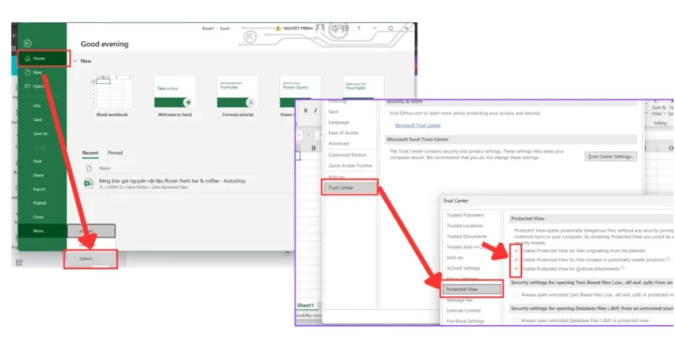The image size is (675, 337).
Task: Select File Block Settings in Trust Center
Action: pyautogui.click(x=466, y=321)
